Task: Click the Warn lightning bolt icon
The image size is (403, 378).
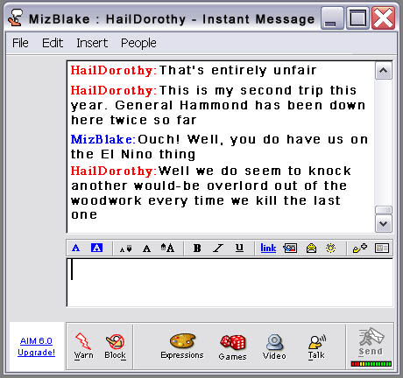Action: tap(83, 341)
